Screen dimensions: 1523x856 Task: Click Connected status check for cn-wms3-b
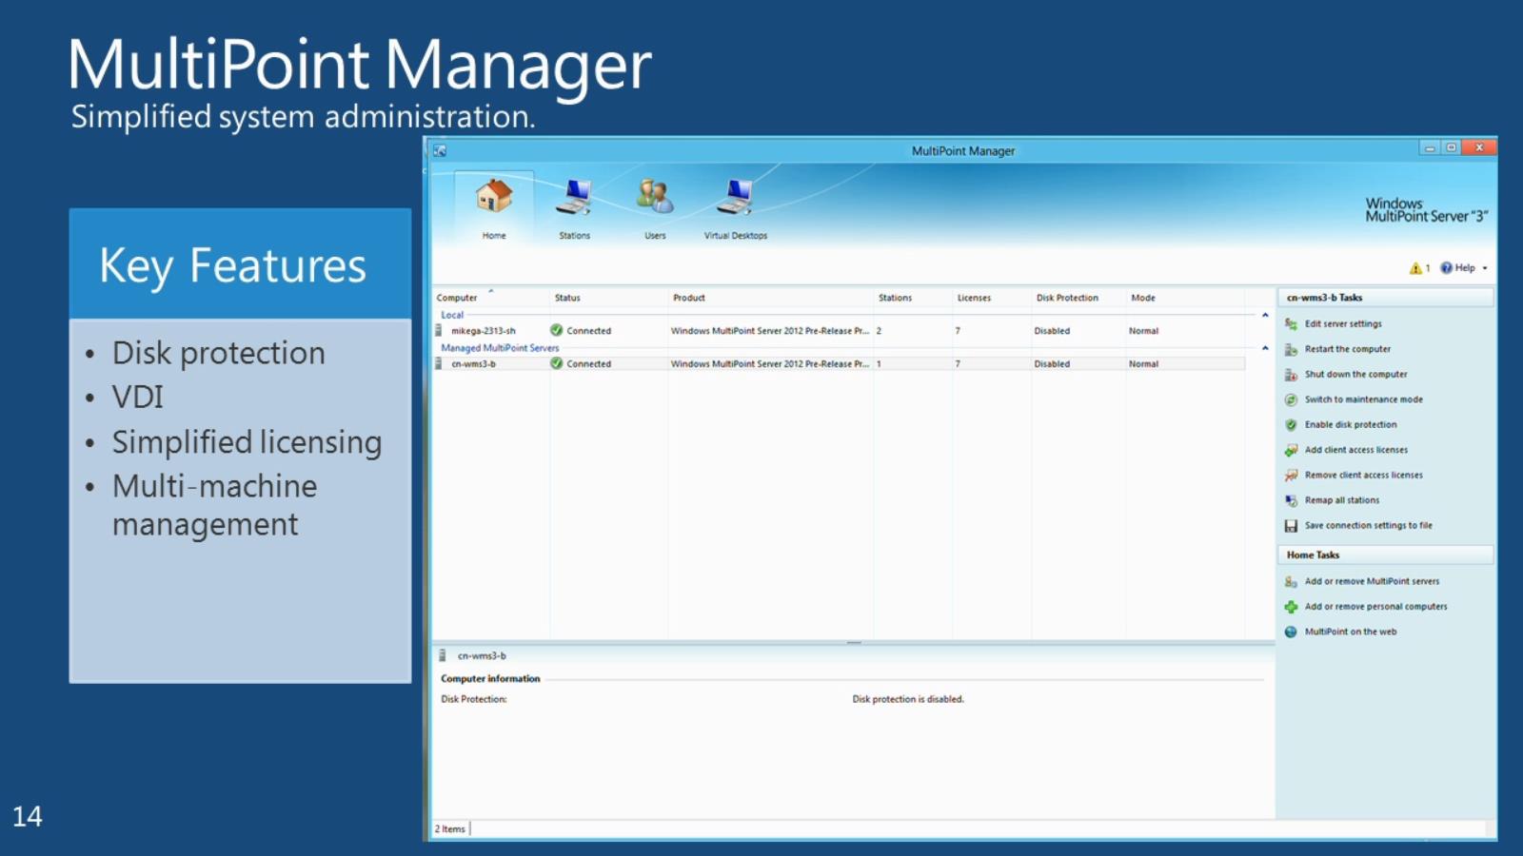[557, 363]
